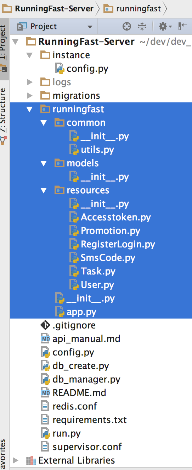Click the .gitignore git file icon
The width and height of the screenshot is (192, 470).
coord(45,325)
